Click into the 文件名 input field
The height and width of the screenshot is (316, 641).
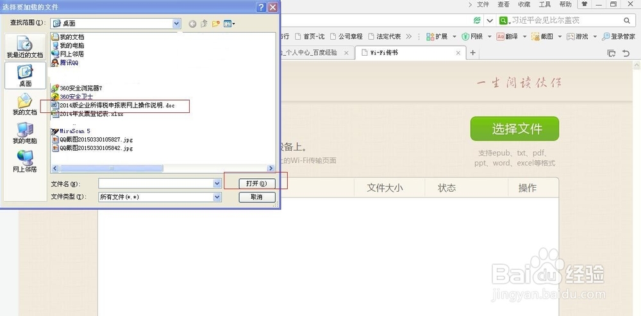[x=156, y=184]
